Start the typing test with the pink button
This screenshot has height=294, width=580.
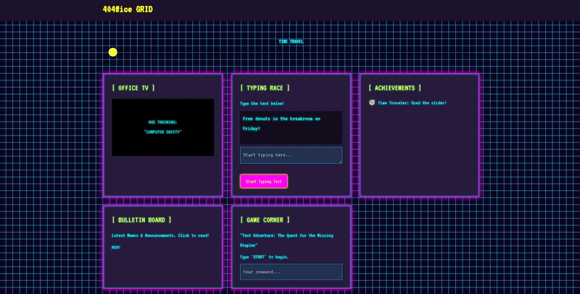pos(264,181)
